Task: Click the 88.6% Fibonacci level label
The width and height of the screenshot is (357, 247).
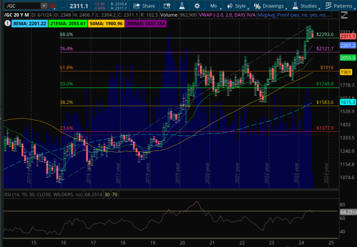Action: pyautogui.click(x=67, y=34)
